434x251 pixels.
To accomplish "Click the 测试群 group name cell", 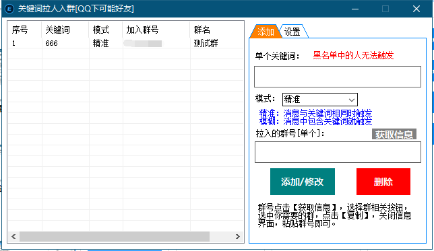I will 206,43.
